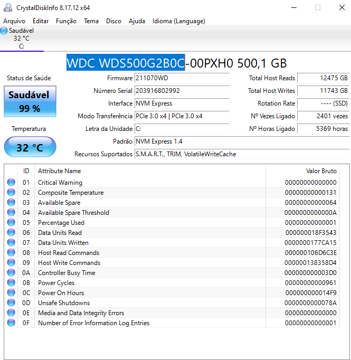Viewport: 351px width, 360px height.
Task: Click ID cell 0E in attribute table
Action: (x=26, y=313)
